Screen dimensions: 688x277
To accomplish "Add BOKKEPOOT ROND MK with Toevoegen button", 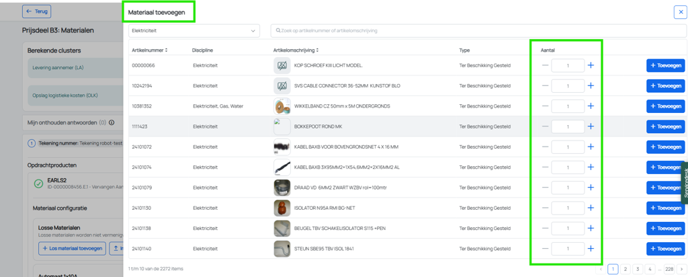I will [x=665, y=126].
